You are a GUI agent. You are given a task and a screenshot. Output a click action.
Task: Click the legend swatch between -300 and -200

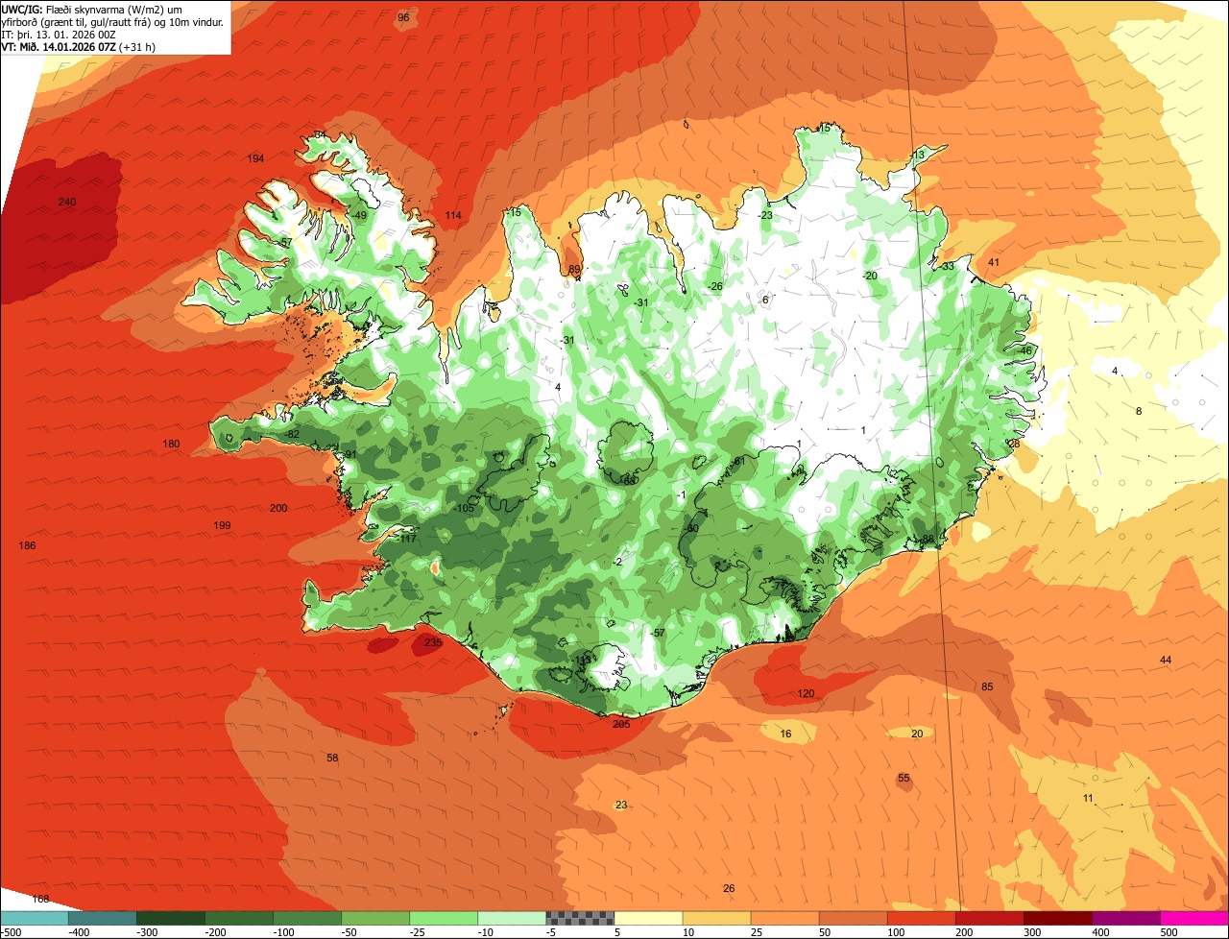click(170, 918)
